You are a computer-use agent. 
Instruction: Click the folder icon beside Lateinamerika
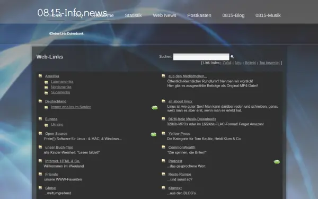46,82
